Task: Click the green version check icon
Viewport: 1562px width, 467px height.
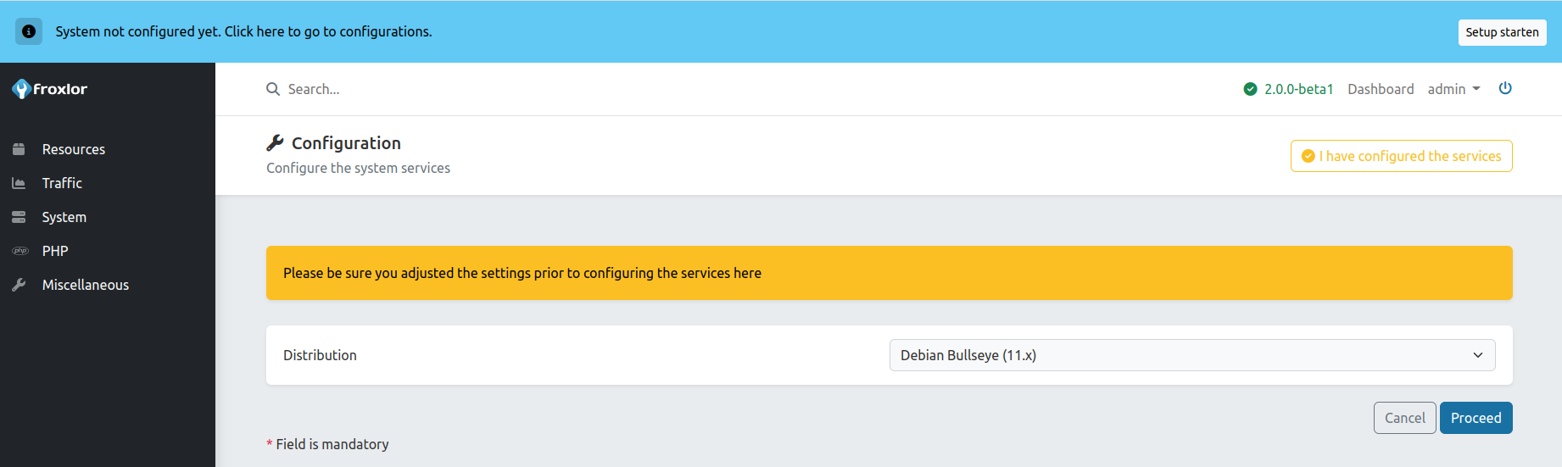Action: (1250, 89)
